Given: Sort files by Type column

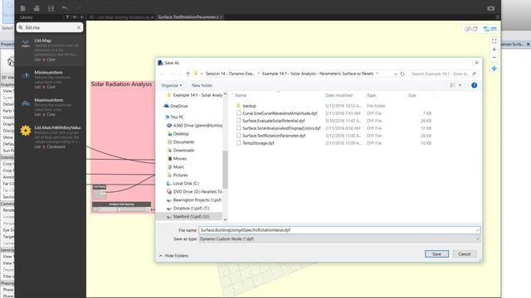Looking at the screenshot, I should pyautogui.click(x=371, y=95).
